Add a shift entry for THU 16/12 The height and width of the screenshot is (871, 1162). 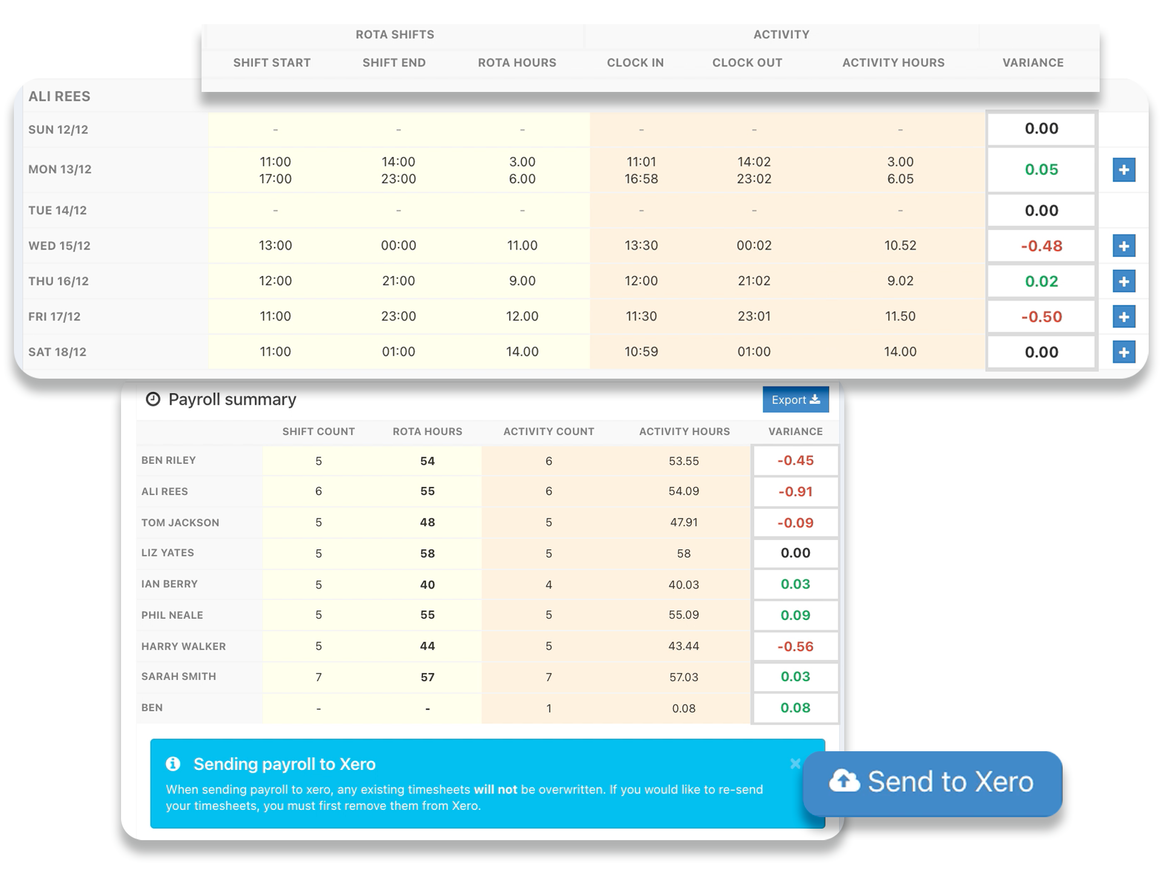click(1124, 281)
